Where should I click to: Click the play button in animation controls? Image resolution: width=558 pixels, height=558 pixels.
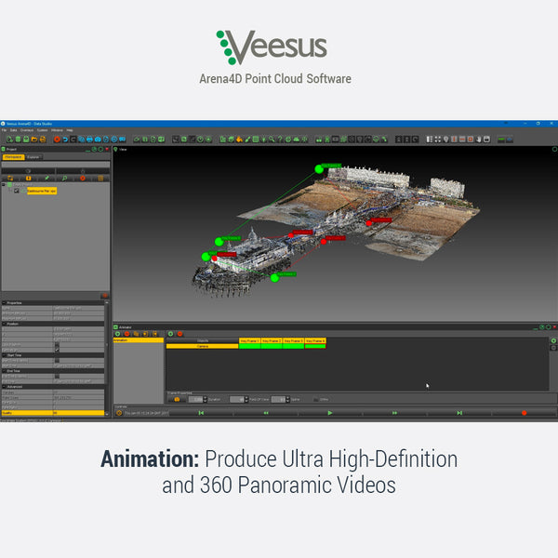click(x=329, y=412)
